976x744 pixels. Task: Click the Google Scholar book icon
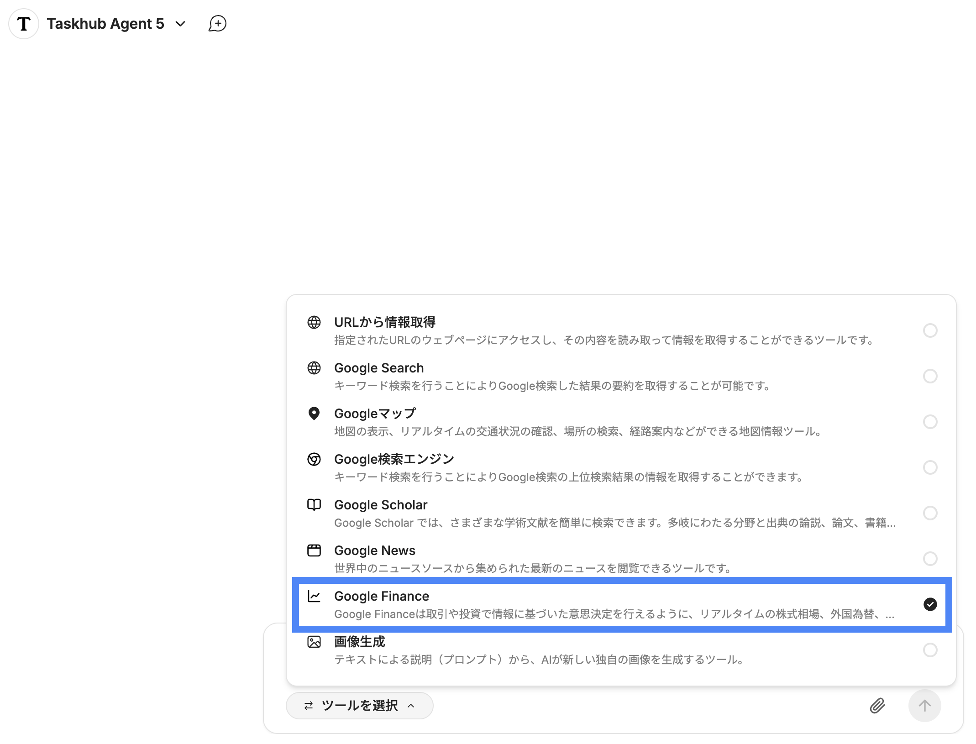314,505
